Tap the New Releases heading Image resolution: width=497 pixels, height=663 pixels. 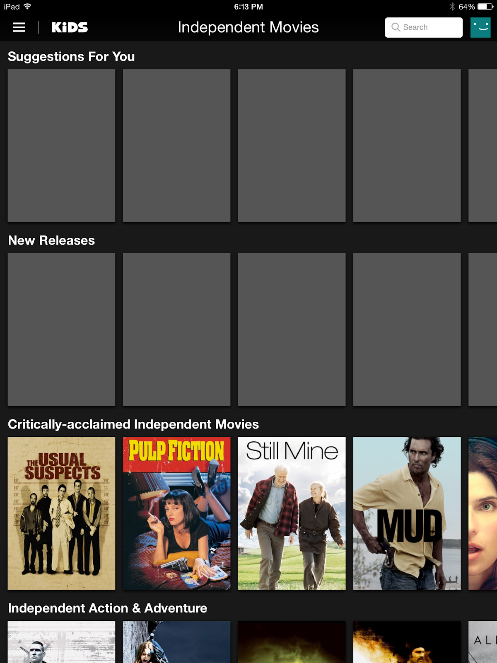(x=51, y=240)
